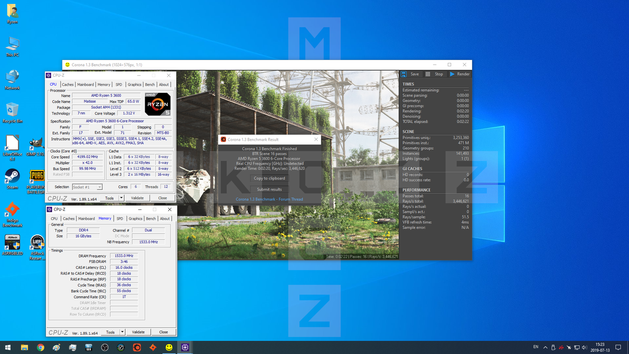Stop the Corona benchmark render
The height and width of the screenshot is (354, 629).
click(434, 74)
